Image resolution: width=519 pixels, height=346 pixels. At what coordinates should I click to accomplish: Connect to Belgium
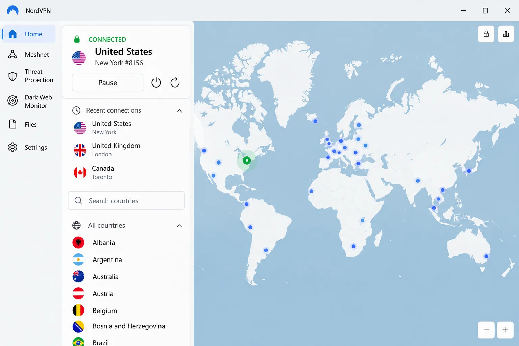126,311
